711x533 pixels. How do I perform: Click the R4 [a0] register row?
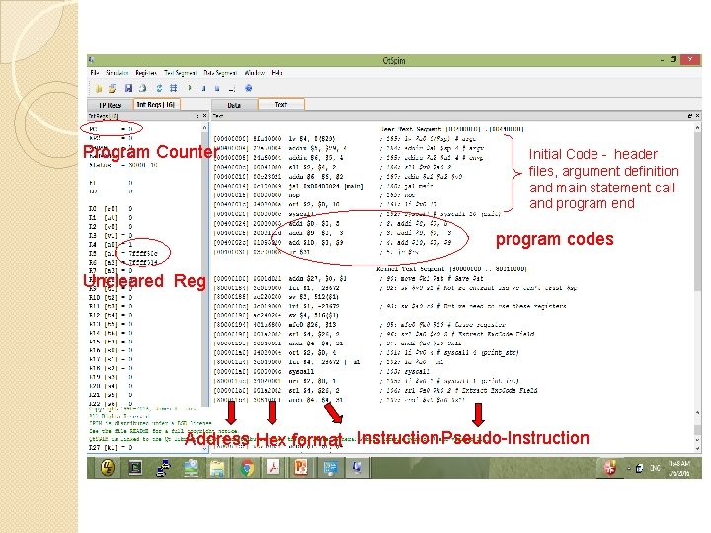pyautogui.click(x=112, y=245)
